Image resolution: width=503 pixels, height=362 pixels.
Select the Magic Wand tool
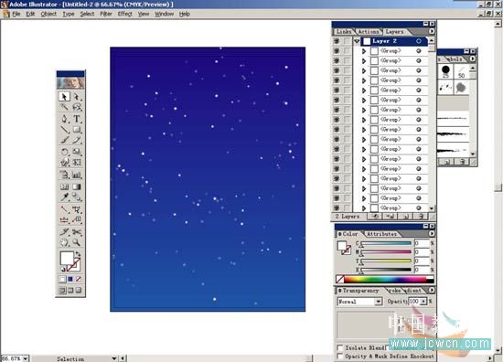click(x=65, y=107)
